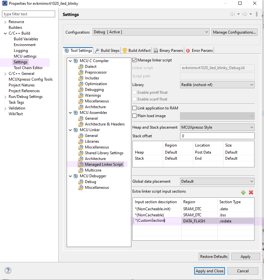The height and width of the screenshot is (280, 264).
Task: Add a new extra linker input section
Action: click(243, 192)
